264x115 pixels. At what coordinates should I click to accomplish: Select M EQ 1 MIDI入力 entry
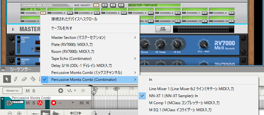pyautogui.click(x=198, y=110)
